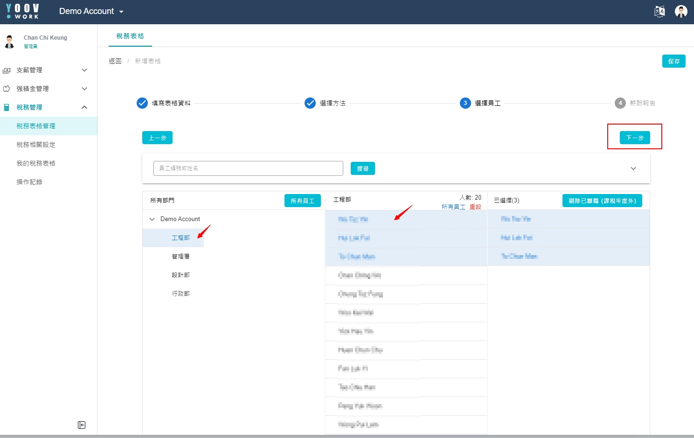Expand the 支薪管理 sidebar menu
This screenshot has width=694, height=438.
coord(84,70)
